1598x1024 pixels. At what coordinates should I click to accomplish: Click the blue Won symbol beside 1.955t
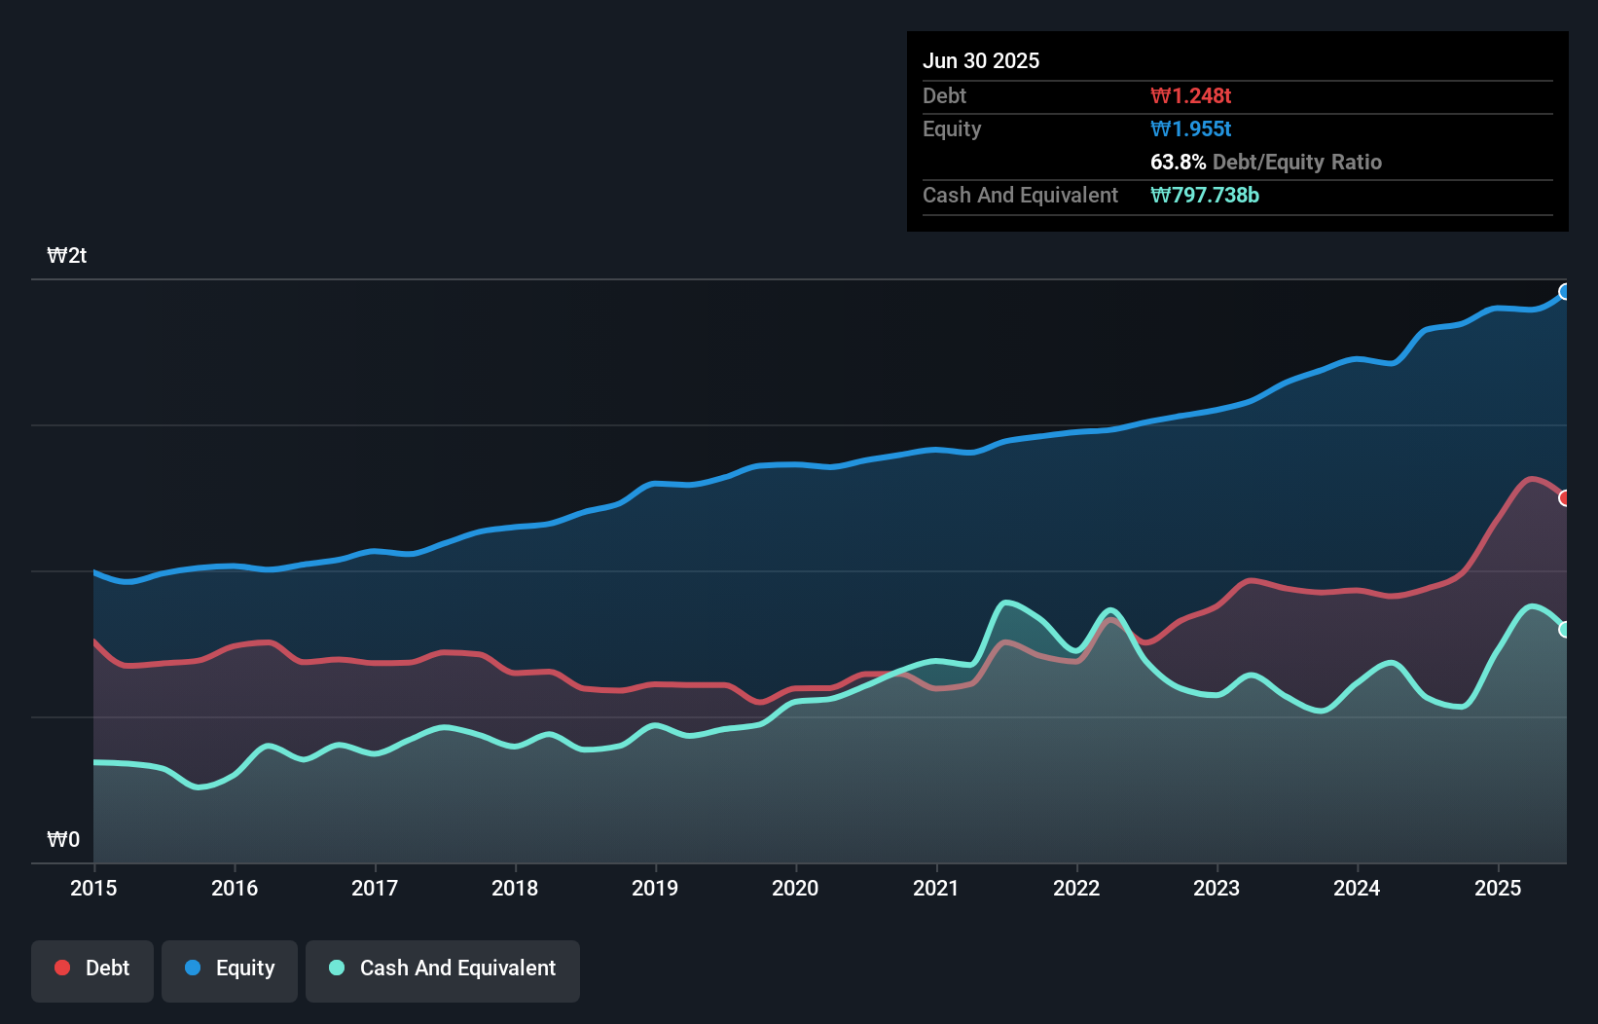tap(1159, 128)
